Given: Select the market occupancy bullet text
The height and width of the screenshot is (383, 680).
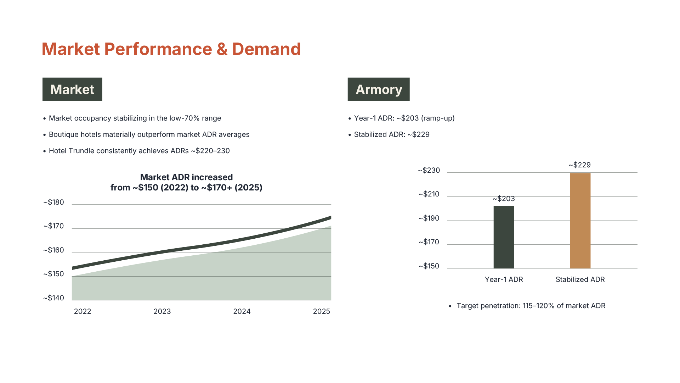Looking at the screenshot, I should (135, 118).
